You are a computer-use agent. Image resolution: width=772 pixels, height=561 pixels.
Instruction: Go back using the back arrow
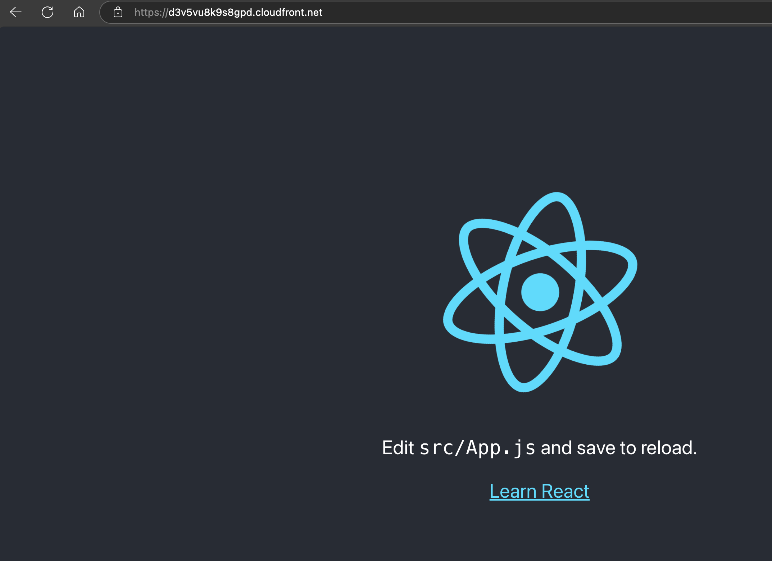16,12
